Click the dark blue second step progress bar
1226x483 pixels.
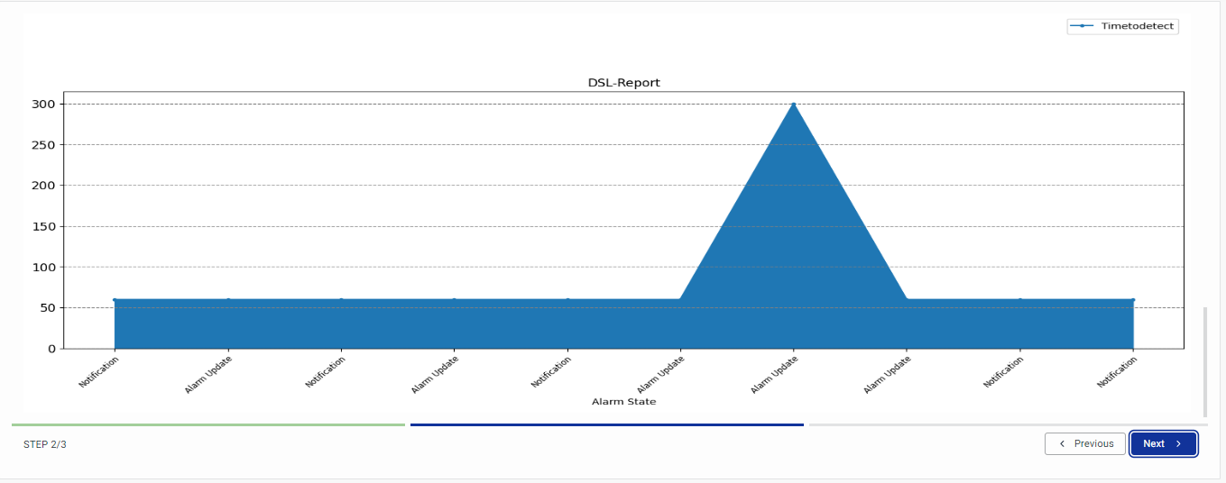606,424
